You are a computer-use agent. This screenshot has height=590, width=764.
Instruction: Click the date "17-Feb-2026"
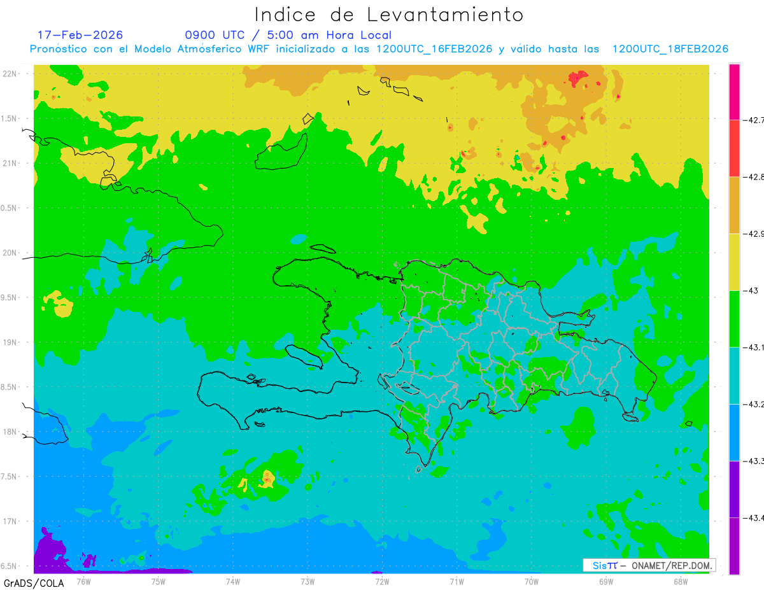click(x=80, y=35)
